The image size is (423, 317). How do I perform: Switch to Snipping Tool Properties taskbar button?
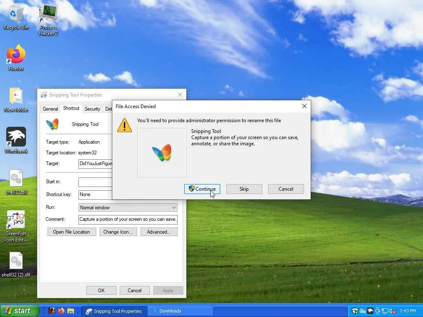coord(114,311)
